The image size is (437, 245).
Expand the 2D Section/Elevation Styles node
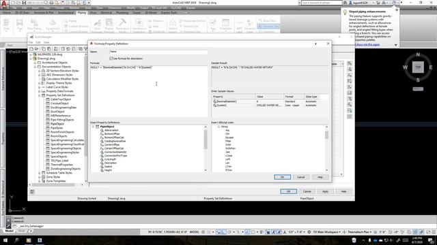(40, 71)
